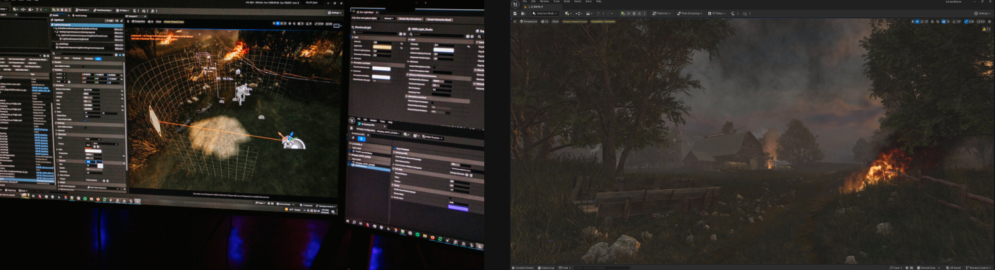The width and height of the screenshot is (995, 270).
Task: Click the yellow Light Color swatch under DirectionalLight
Action: tap(382, 47)
